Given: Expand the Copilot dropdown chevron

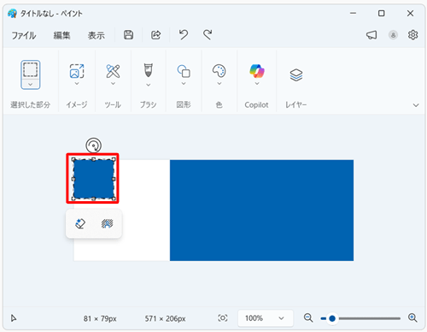Looking at the screenshot, I should pos(257,84).
